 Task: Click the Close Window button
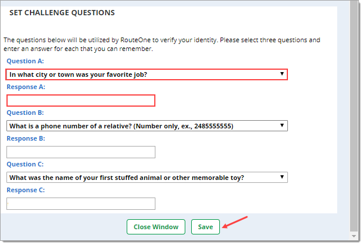pyautogui.click(x=156, y=227)
